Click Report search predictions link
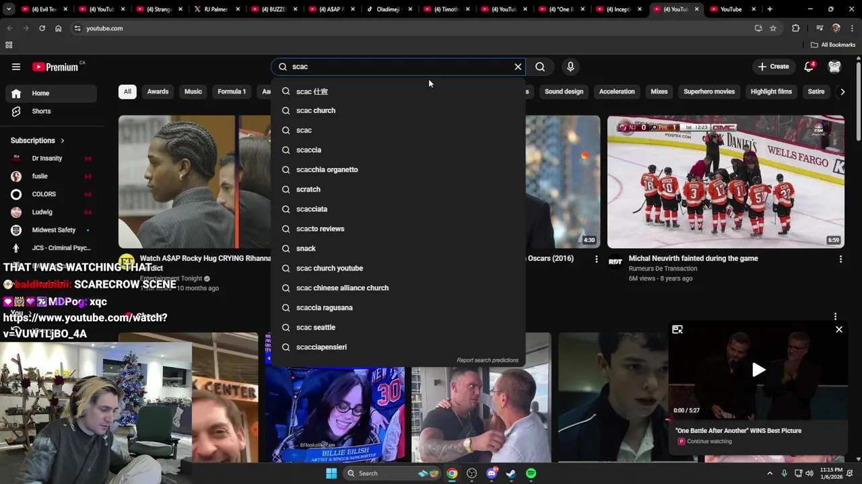Viewport: 862px width, 484px height. pyautogui.click(x=488, y=360)
